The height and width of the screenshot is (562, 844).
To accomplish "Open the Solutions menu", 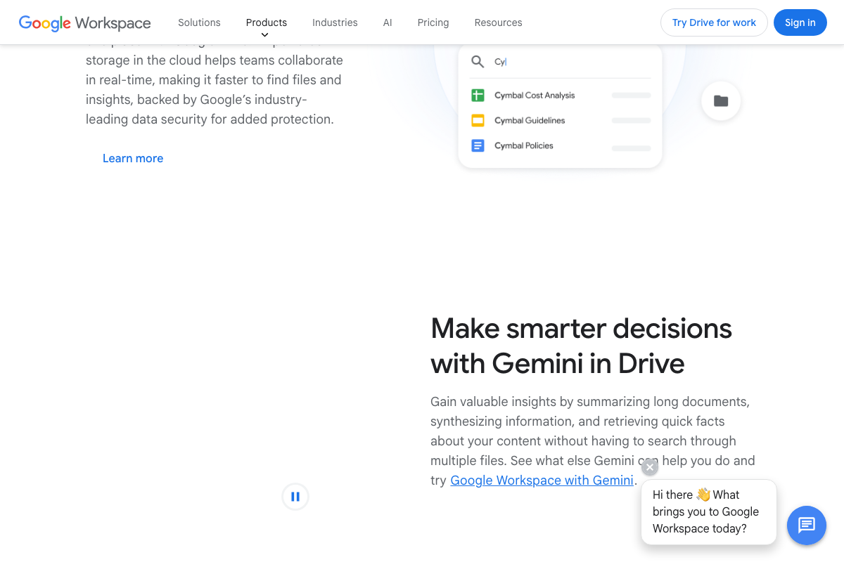I will pos(199,22).
